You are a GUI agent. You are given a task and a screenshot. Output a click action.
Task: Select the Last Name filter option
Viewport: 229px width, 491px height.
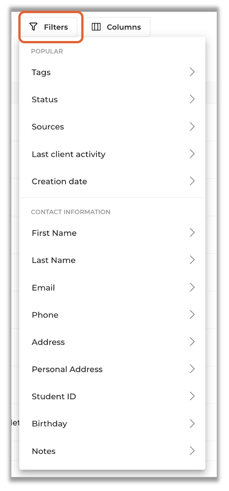[x=112, y=260]
